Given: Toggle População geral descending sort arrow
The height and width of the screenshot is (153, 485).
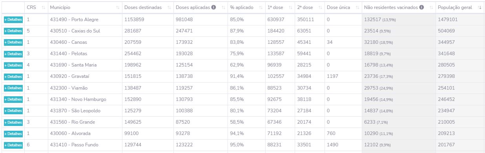Looking at the screenshot, I should click(x=480, y=8).
